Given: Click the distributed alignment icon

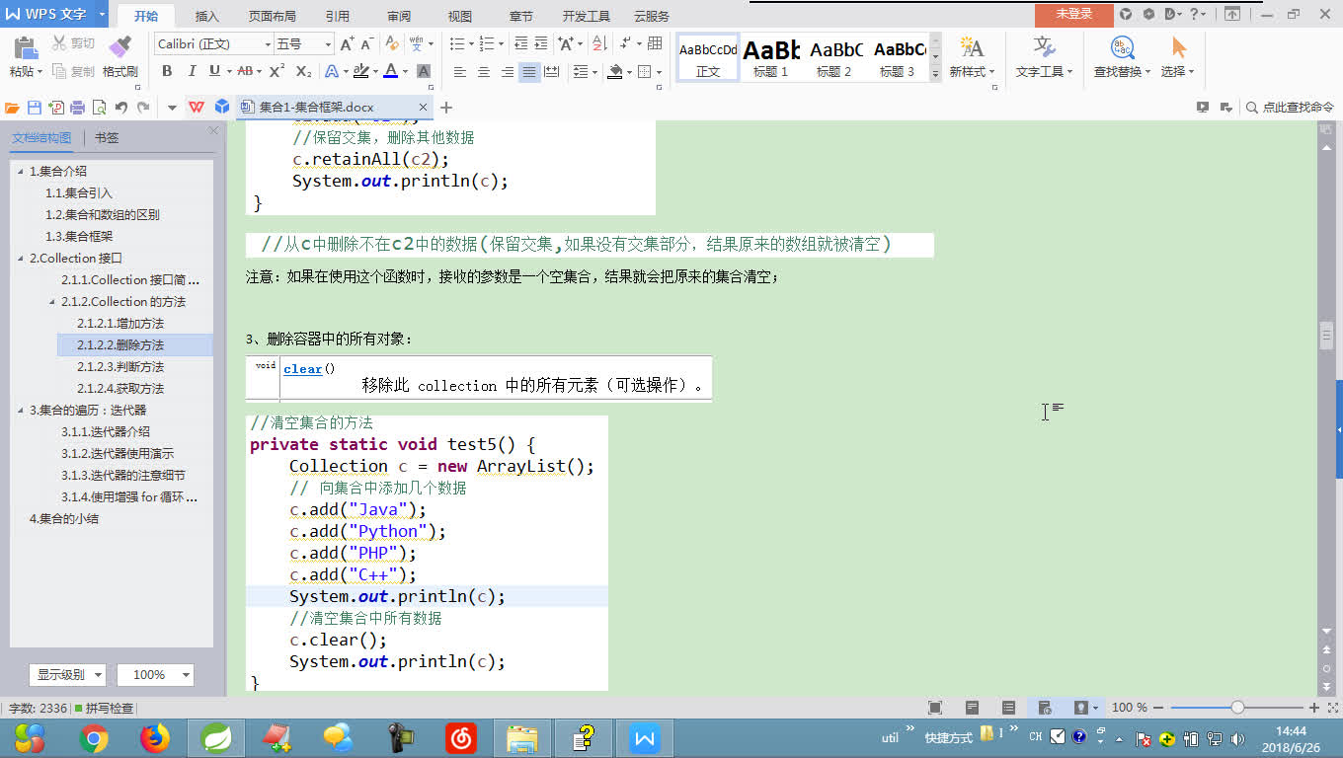Looking at the screenshot, I should tap(552, 72).
